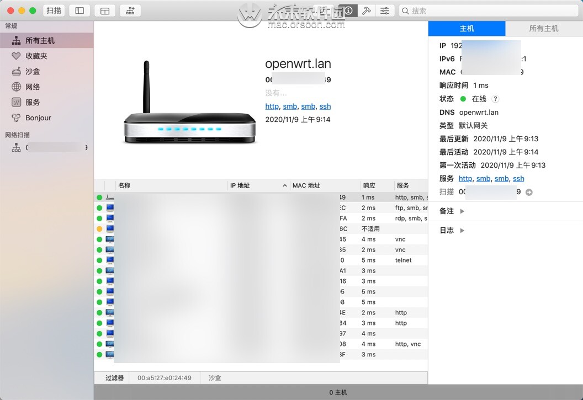
Task: Select the vnc row with 4 ms response
Action: click(x=261, y=239)
